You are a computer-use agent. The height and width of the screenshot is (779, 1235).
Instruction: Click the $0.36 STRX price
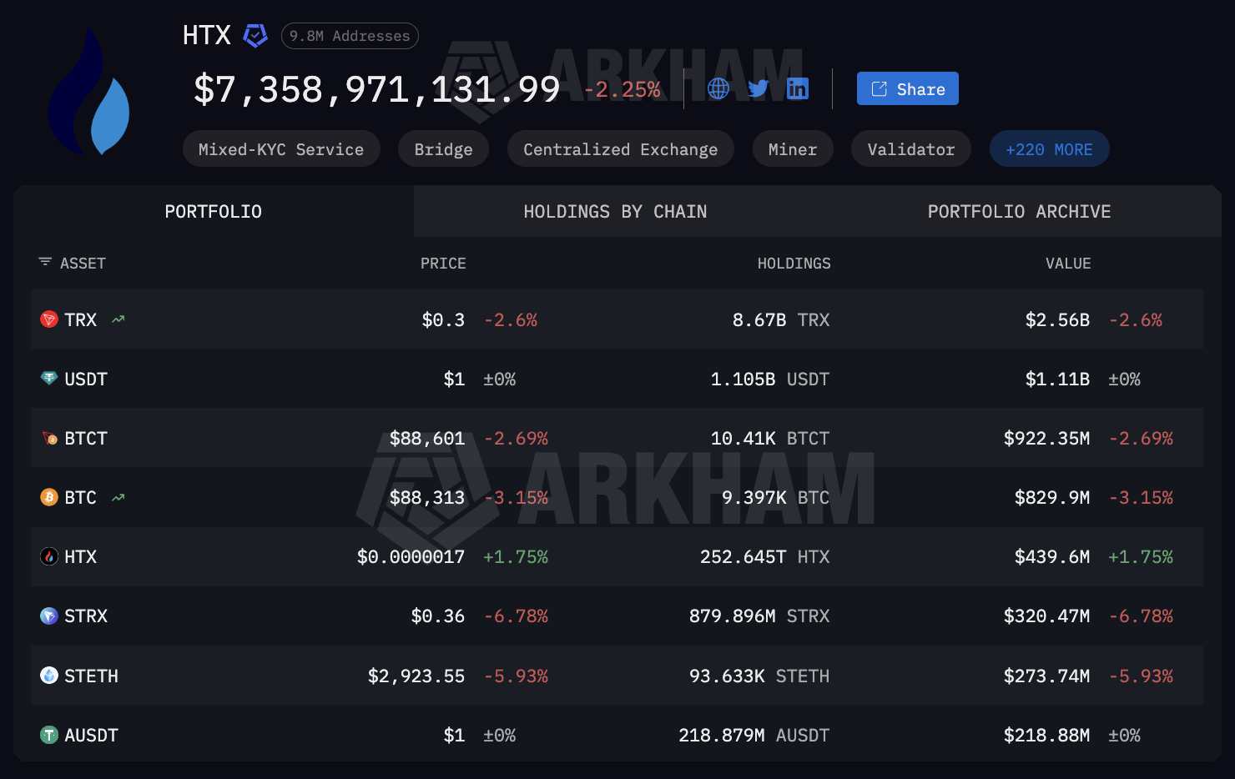(438, 616)
